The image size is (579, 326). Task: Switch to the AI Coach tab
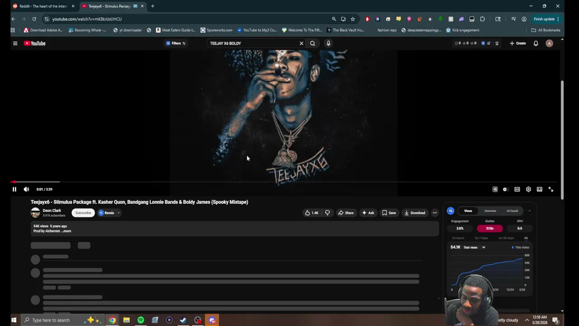point(512,211)
